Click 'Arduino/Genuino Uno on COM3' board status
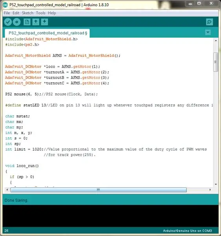Image resolution: width=221 pixels, height=236 pixels. [187, 231]
